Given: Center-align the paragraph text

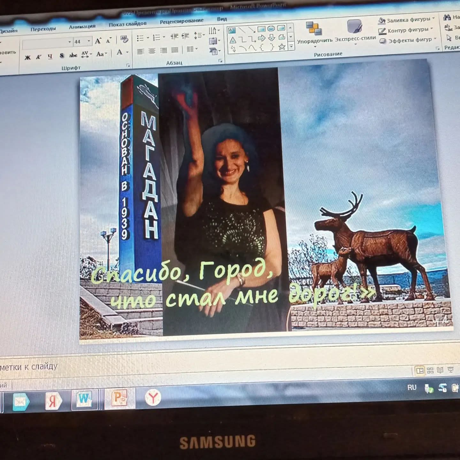Looking at the screenshot, I should pyautogui.click(x=152, y=51).
